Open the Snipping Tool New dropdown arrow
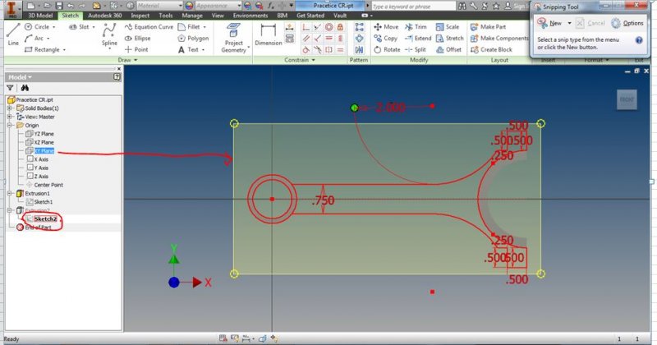Viewport: 657px width, 345px height. [569, 24]
